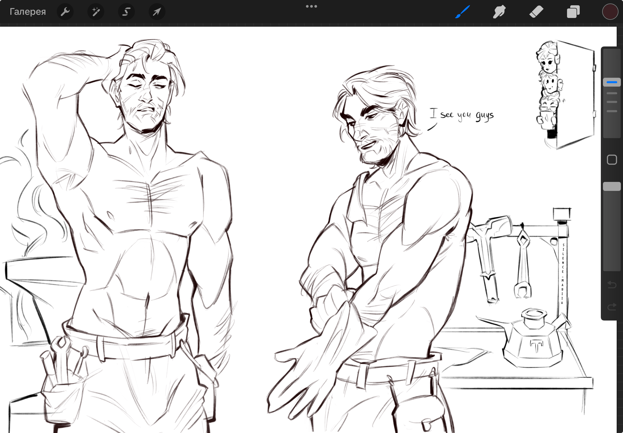Activate the Transform arrow tool

(157, 12)
